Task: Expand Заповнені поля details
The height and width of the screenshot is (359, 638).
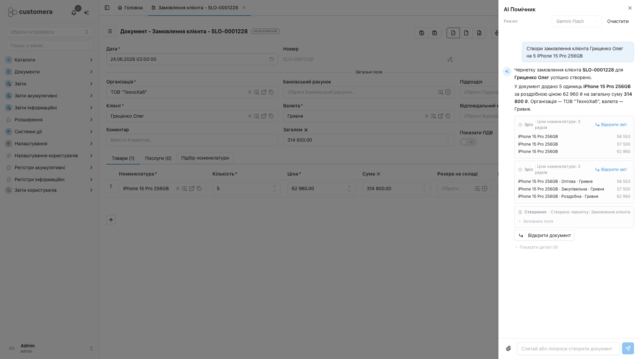Action: (x=536, y=221)
